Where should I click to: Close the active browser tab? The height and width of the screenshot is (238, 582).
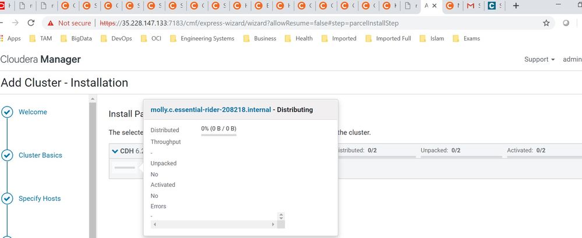pos(435,6)
